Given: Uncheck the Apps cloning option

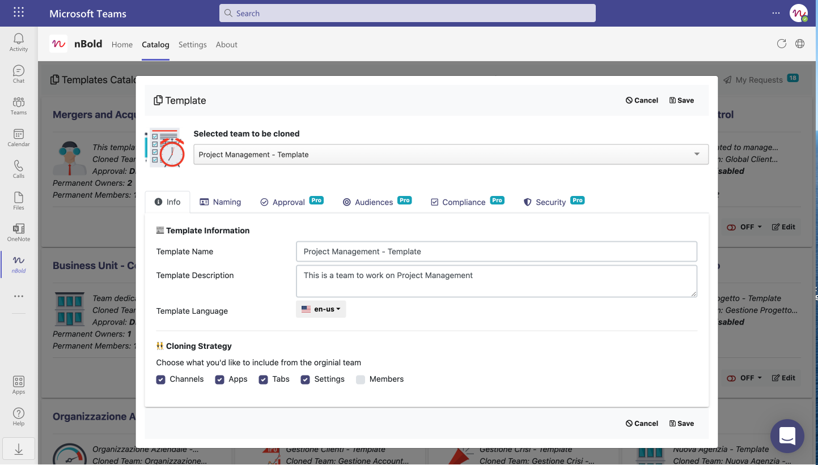Looking at the screenshot, I should [220, 379].
